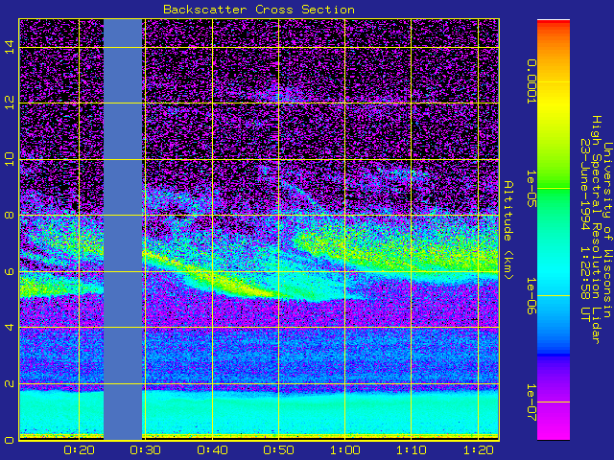614x460 pixels.
Task: Click the 0:50 time axis label
Action: pos(278,450)
